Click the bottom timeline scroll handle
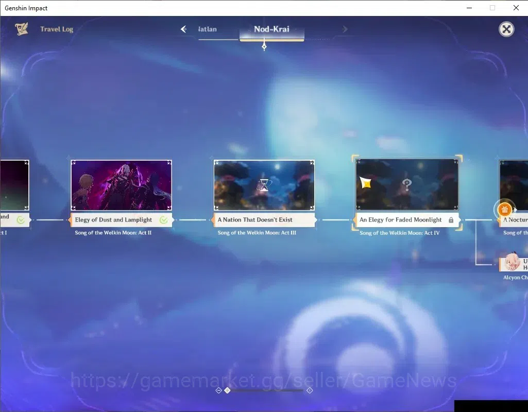This screenshot has width=528, height=412. point(227,390)
